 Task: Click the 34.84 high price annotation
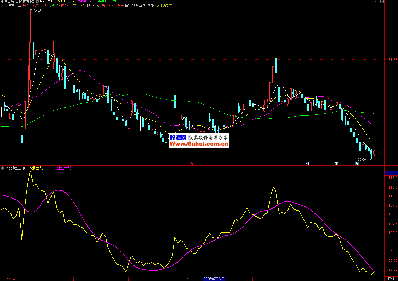38,10
